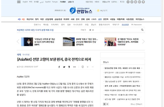Open Yonhap Facebook page icon in header

[x=128, y=2]
